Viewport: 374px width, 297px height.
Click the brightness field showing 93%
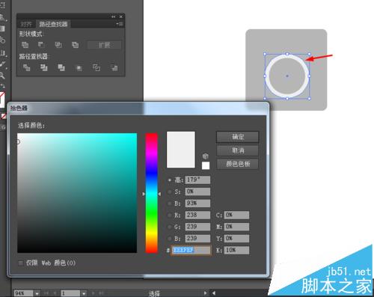(x=197, y=203)
